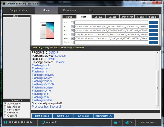Viewport: 164px width, 127px height.
Task: Click the "Proccess has Success!" log line
Action: click(46, 107)
